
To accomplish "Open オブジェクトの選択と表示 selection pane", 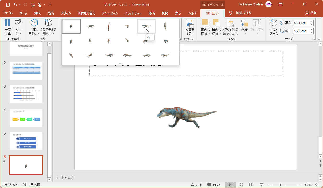I will [230, 27].
